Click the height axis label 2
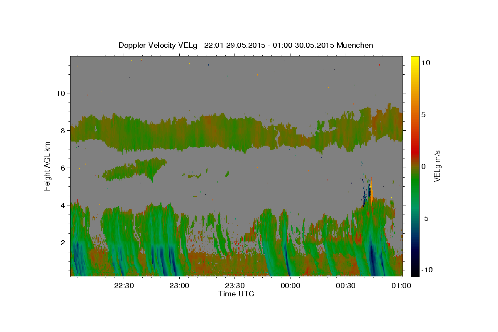The height and width of the screenshot is (332, 498). point(63,242)
